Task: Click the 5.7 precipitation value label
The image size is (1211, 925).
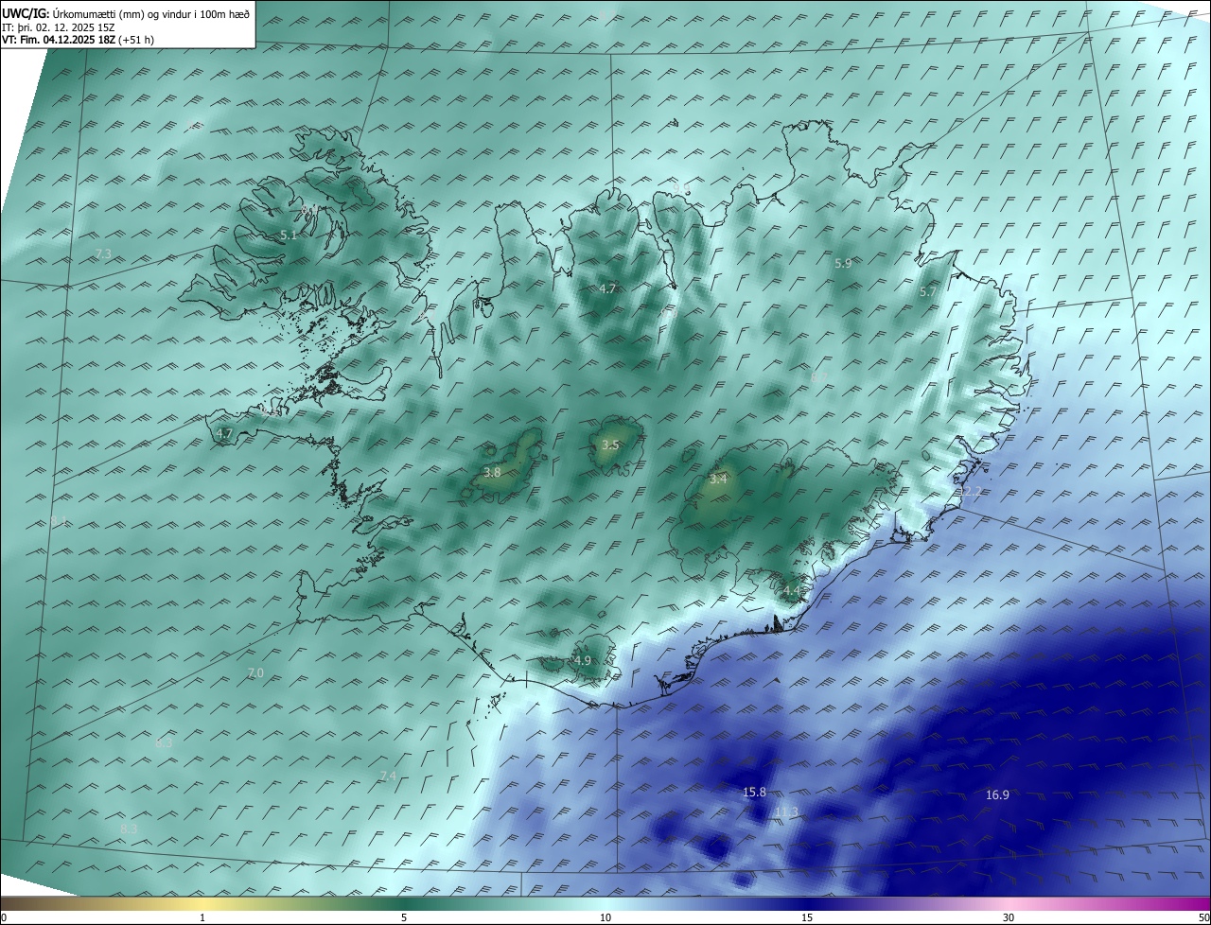Action: tap(928, 292)
